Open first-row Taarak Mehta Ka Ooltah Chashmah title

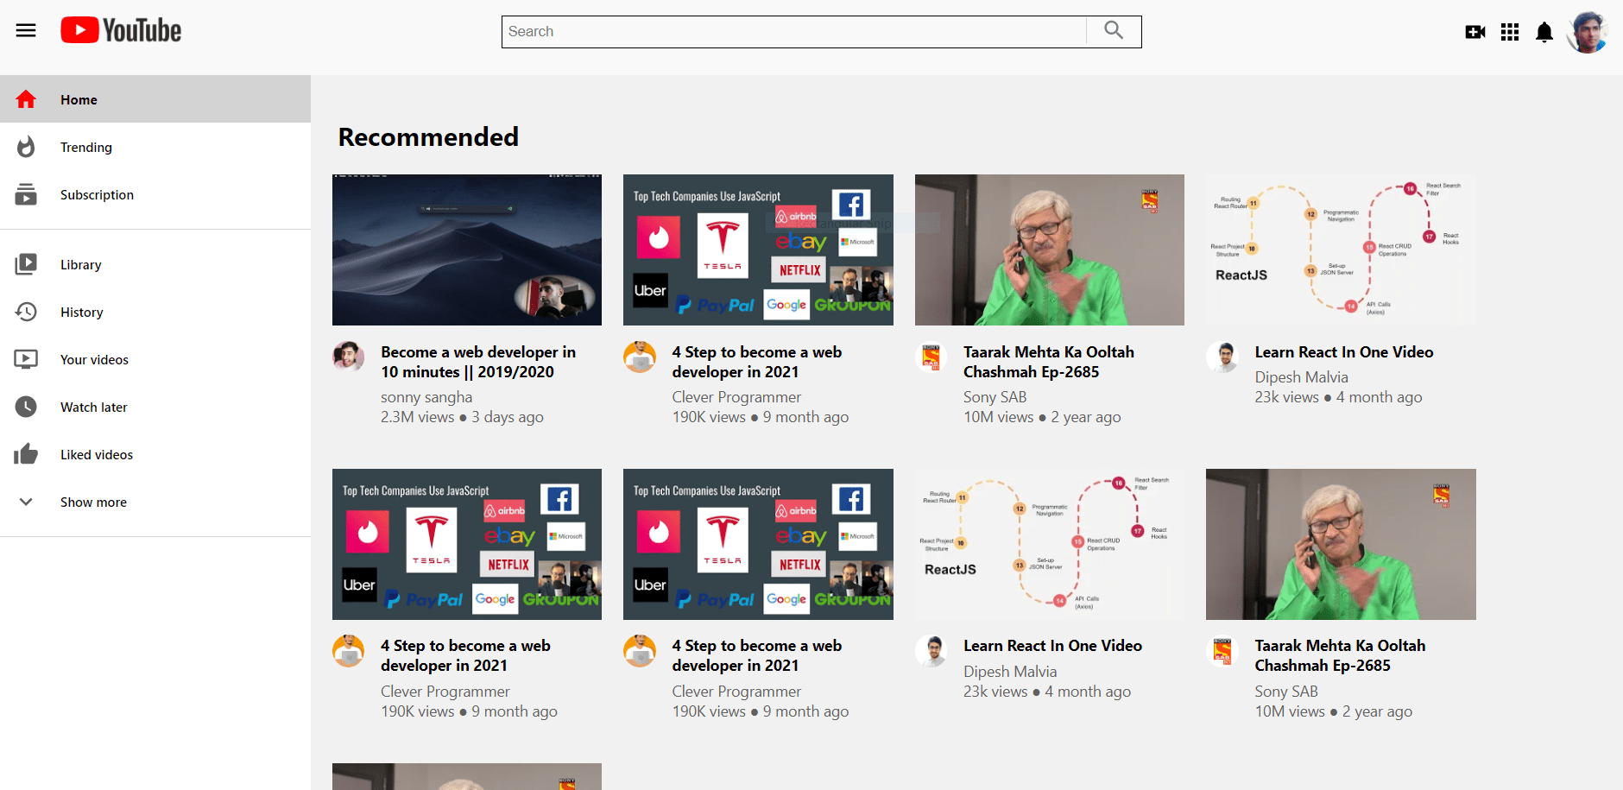[x=1049, y=362]
